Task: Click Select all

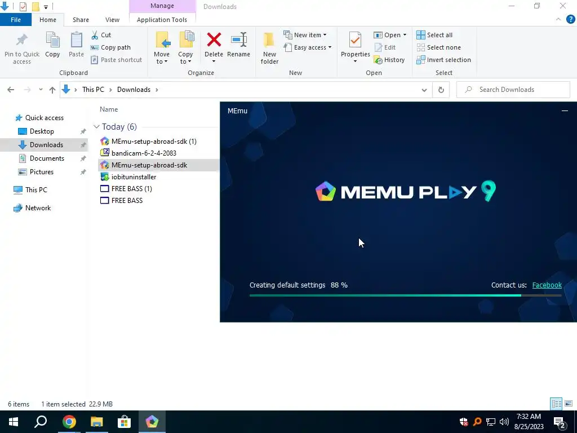Action: click(434, 35)
